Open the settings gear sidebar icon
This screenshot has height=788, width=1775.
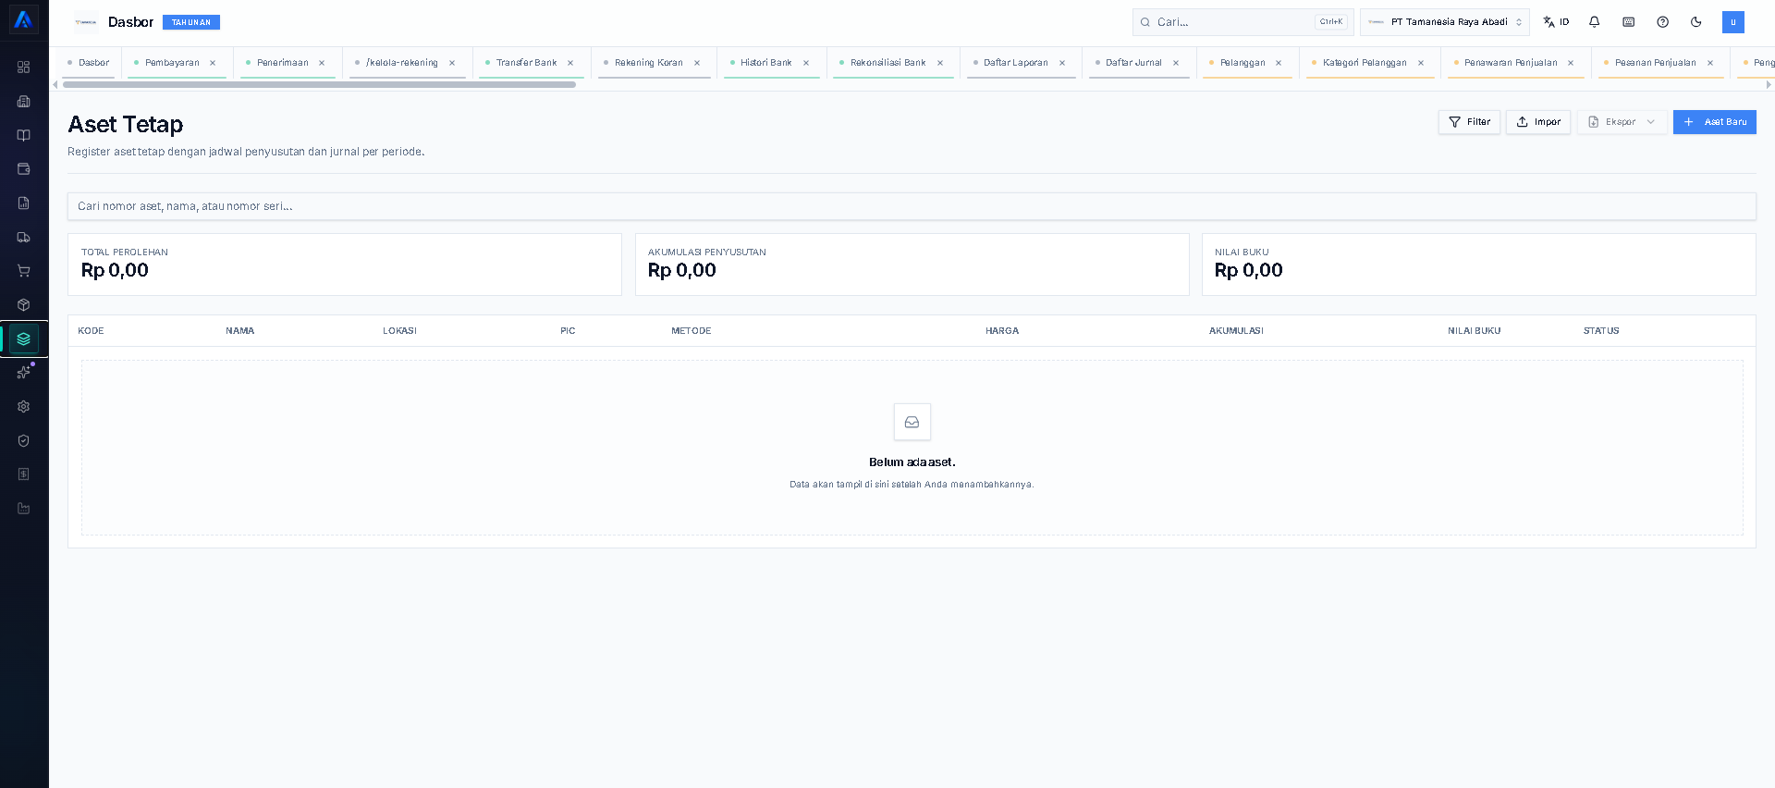[24, 407]
